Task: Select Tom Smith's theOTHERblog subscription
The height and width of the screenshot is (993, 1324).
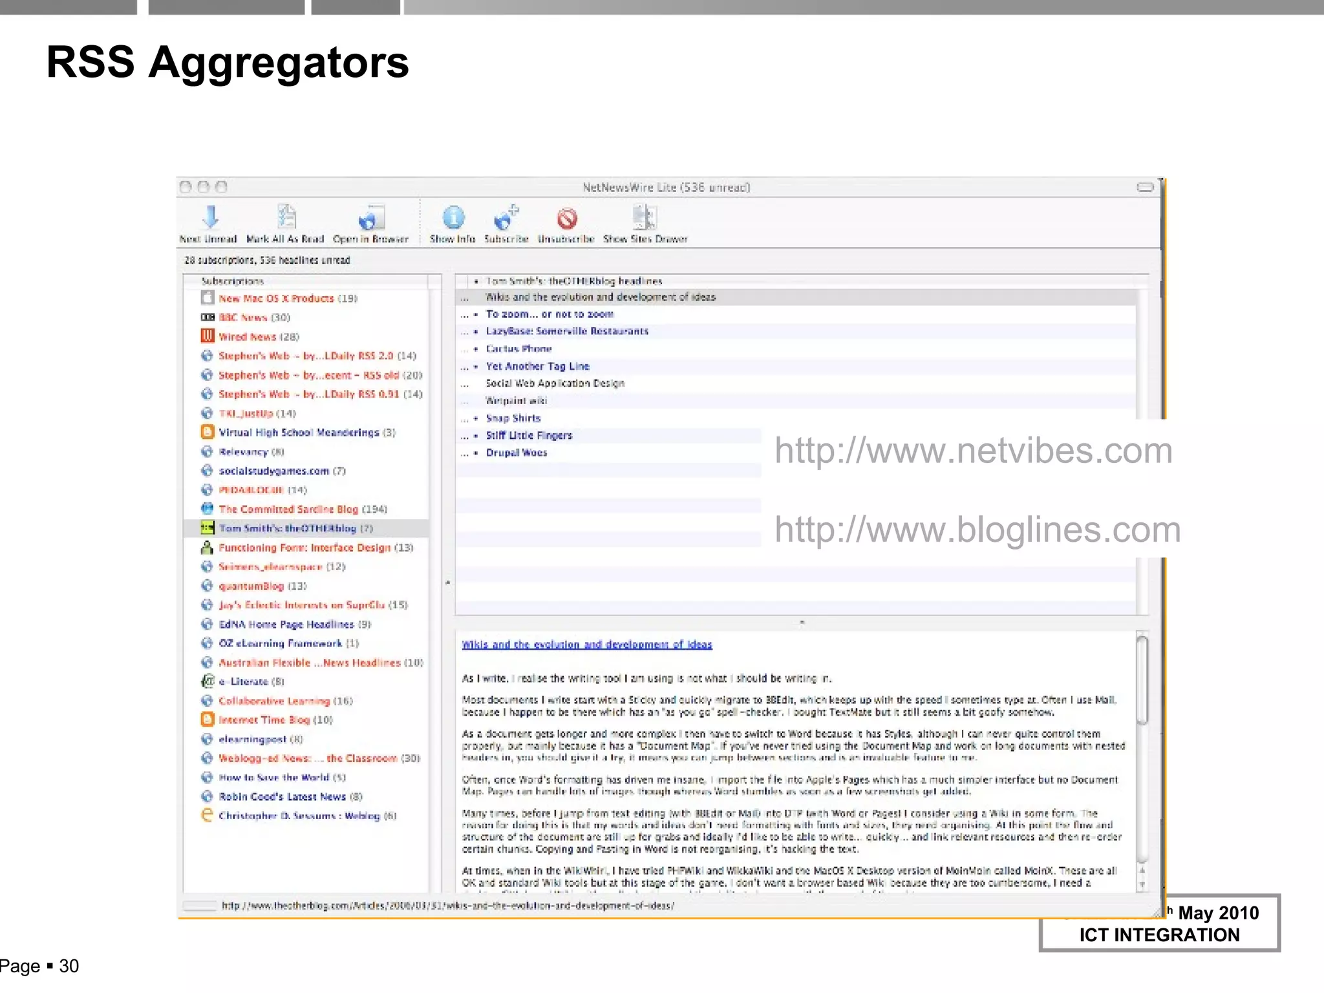Action: pos(305,528)
